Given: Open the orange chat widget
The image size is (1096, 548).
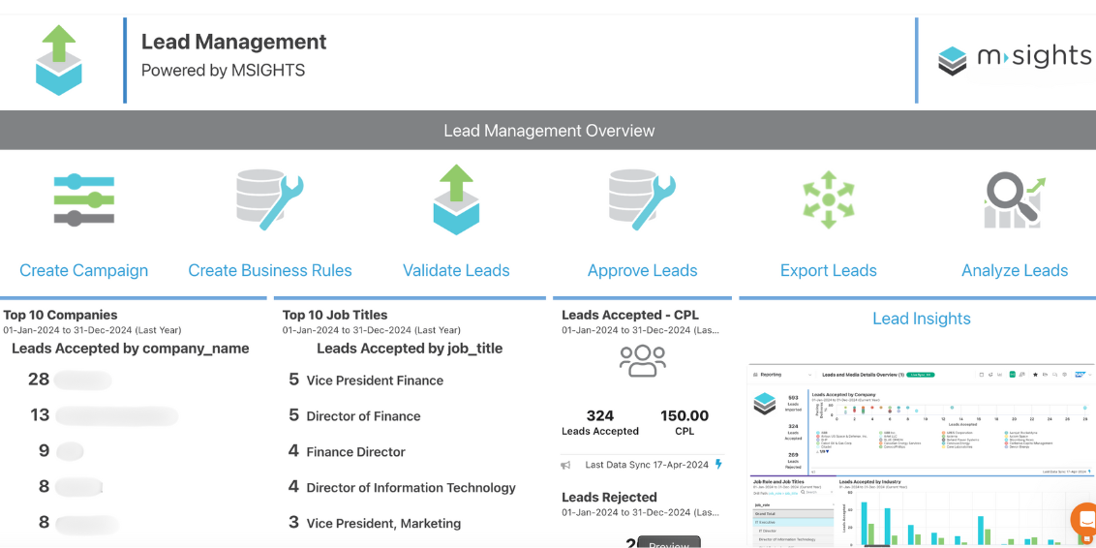Looking at the screenshot, I should pyautogui.click(x=1085, y=520).
